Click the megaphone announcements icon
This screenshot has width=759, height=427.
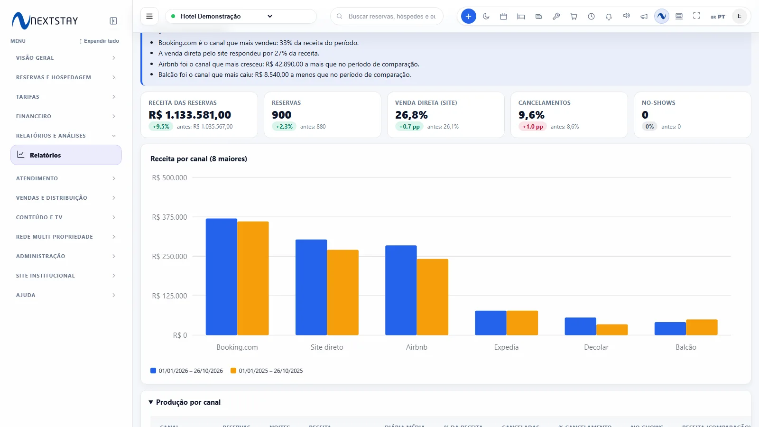644,16
